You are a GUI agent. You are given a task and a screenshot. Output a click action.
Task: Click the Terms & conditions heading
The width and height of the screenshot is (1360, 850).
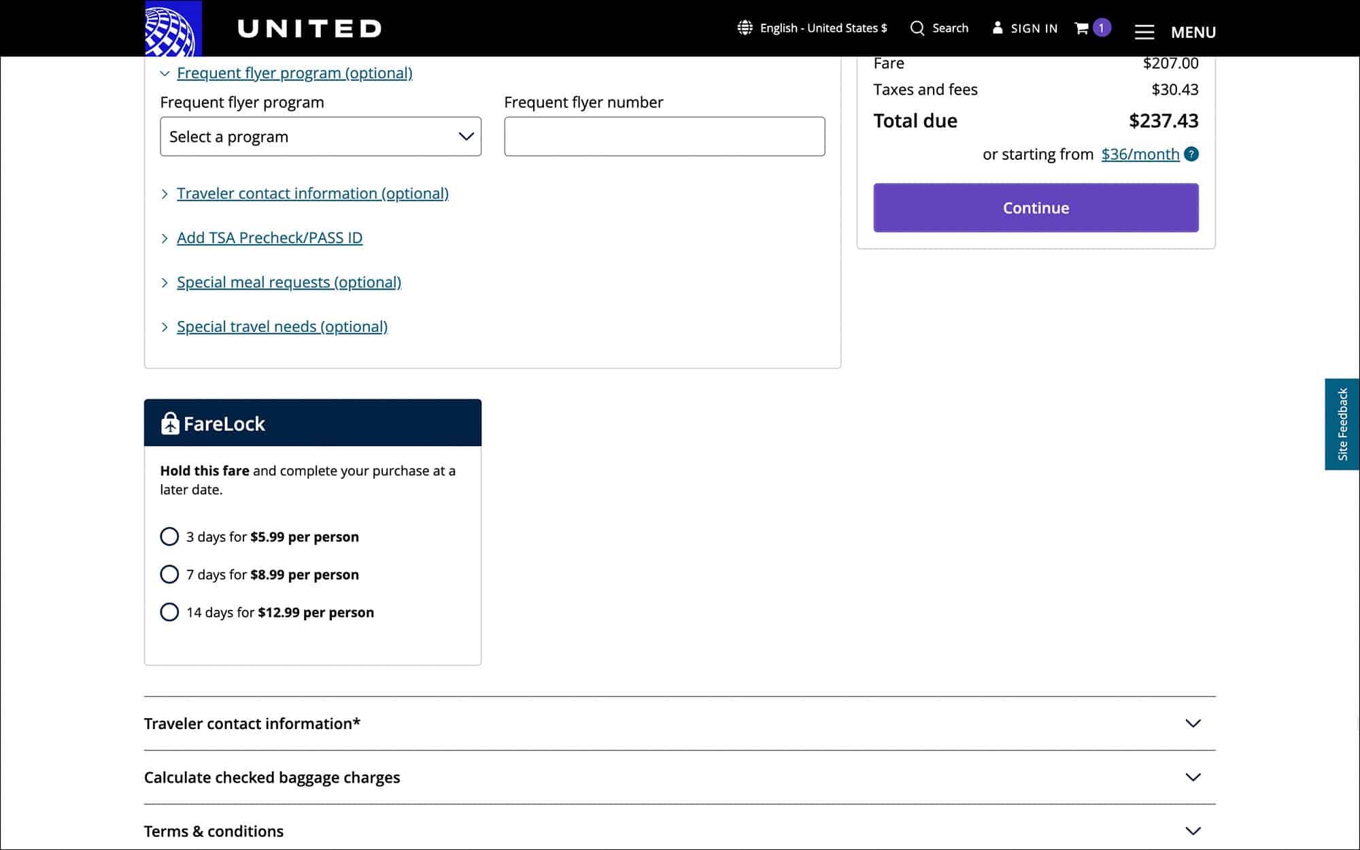pyautogui.click(x=214, y=831)
